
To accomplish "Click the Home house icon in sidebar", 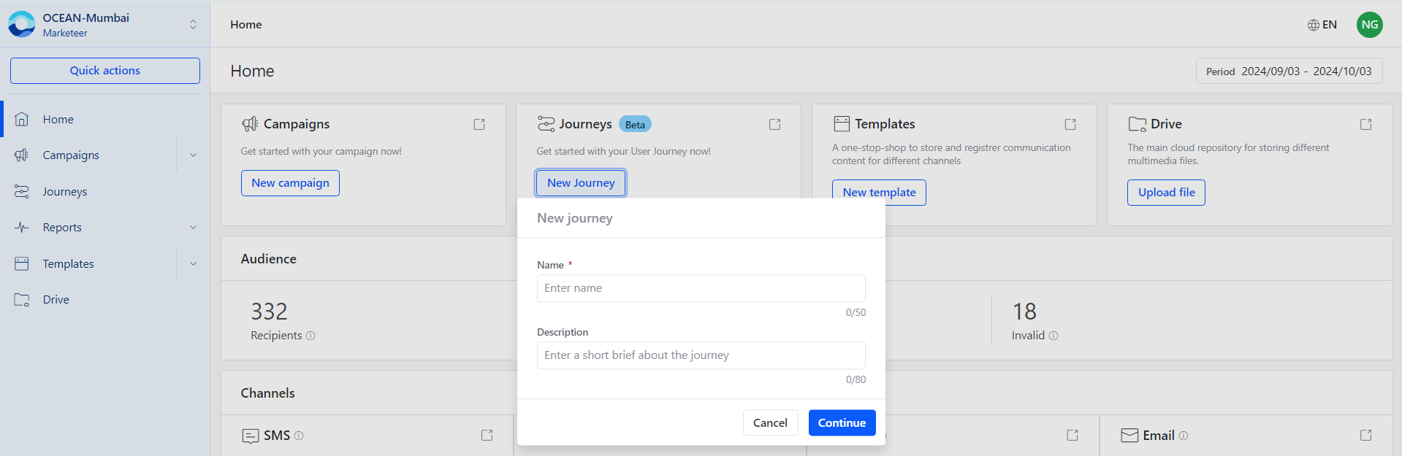I will (x=22, y=119).
